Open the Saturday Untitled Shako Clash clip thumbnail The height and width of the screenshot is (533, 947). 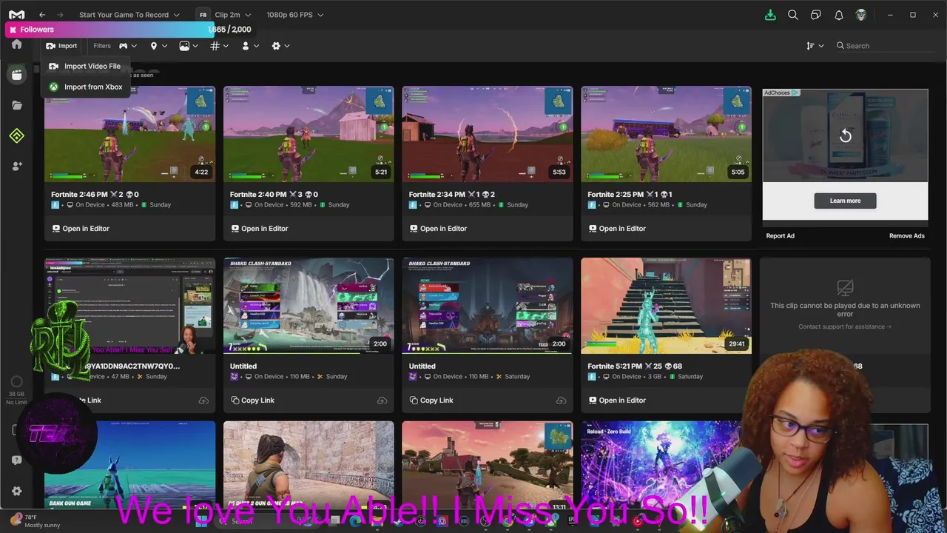488,306
